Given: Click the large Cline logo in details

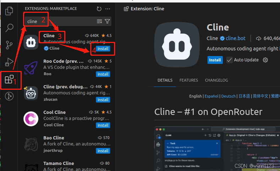Looking at the screenshot, I should pyautogui.click(x=177, y=45).
